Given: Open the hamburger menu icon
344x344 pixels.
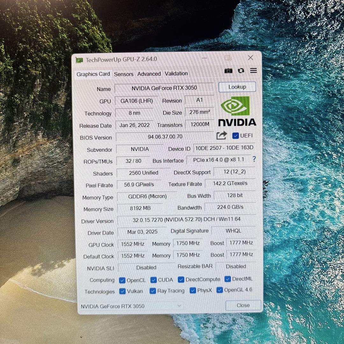Looking at the screenshot, I should (x=253, y=71).
